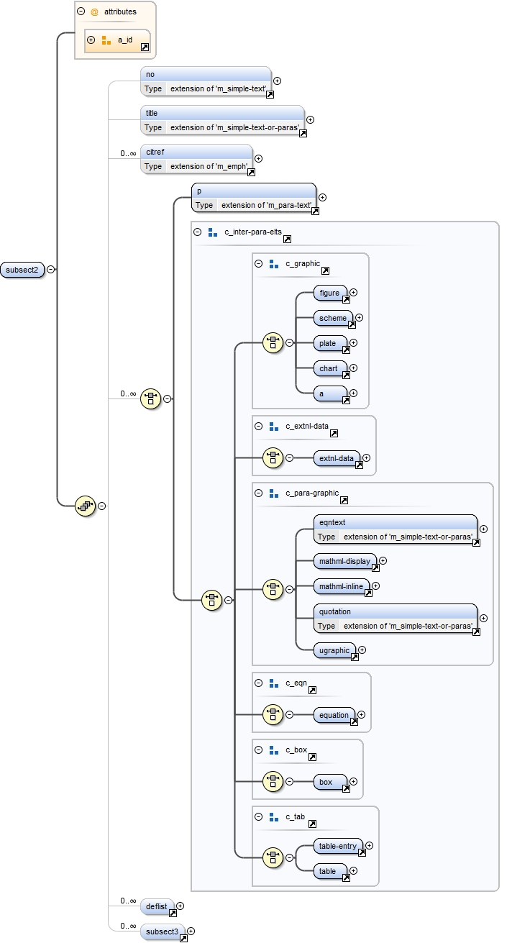
Task: Expand the equation element
Action: click(361, 715)
